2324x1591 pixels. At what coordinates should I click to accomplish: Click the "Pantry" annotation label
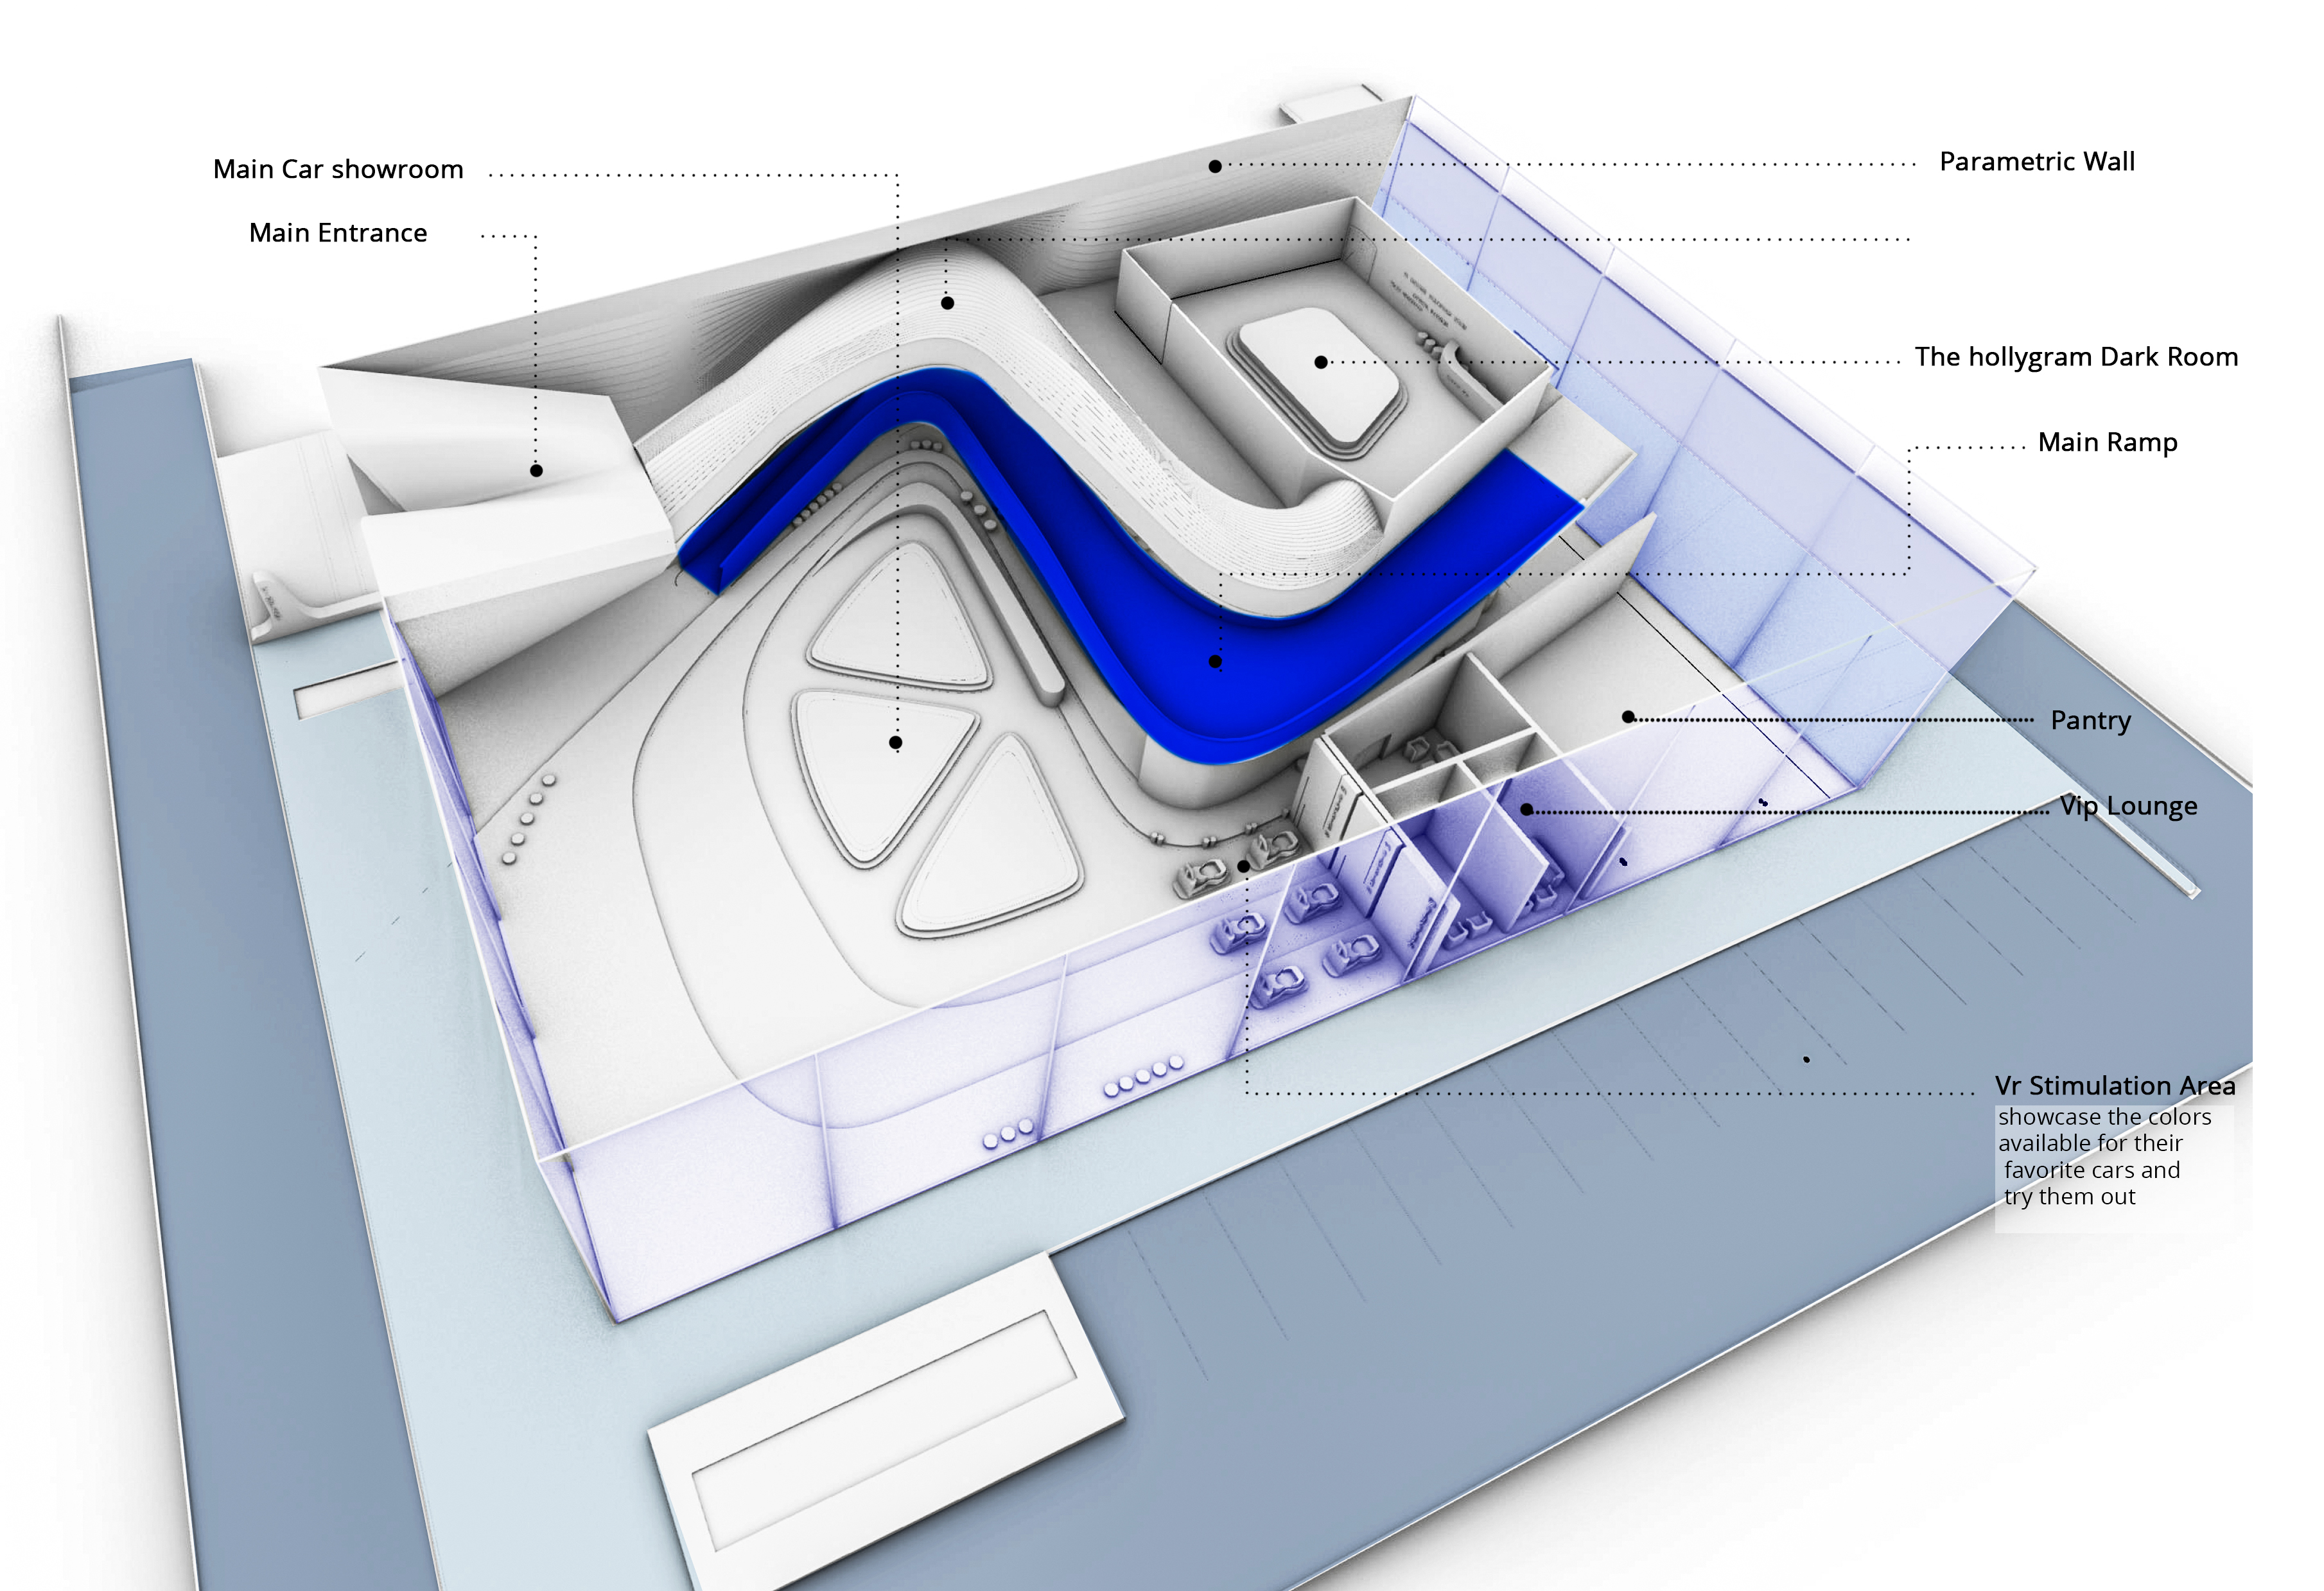pos(2090,720)
